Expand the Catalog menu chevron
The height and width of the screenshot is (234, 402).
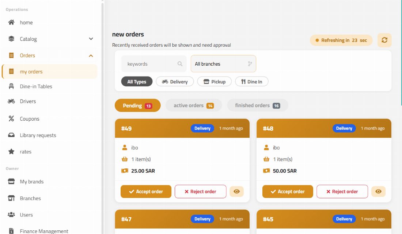[91, 39]
